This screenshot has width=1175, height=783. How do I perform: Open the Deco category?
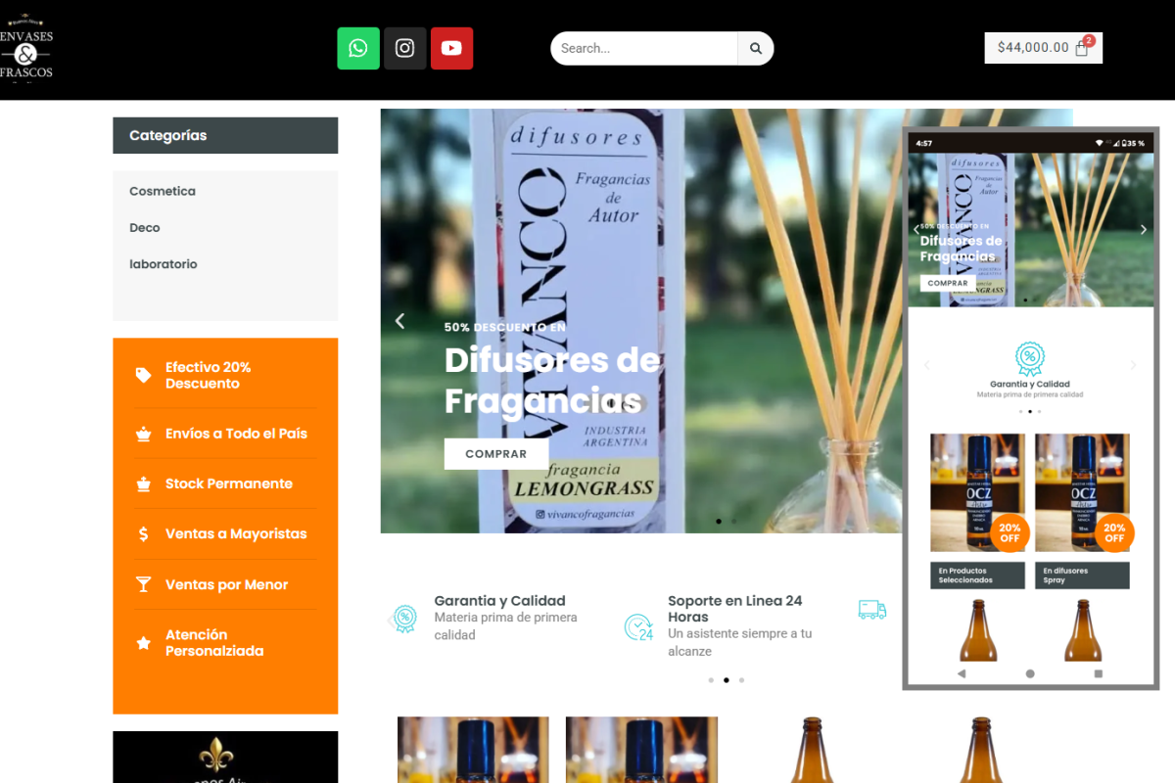(145, 227)
